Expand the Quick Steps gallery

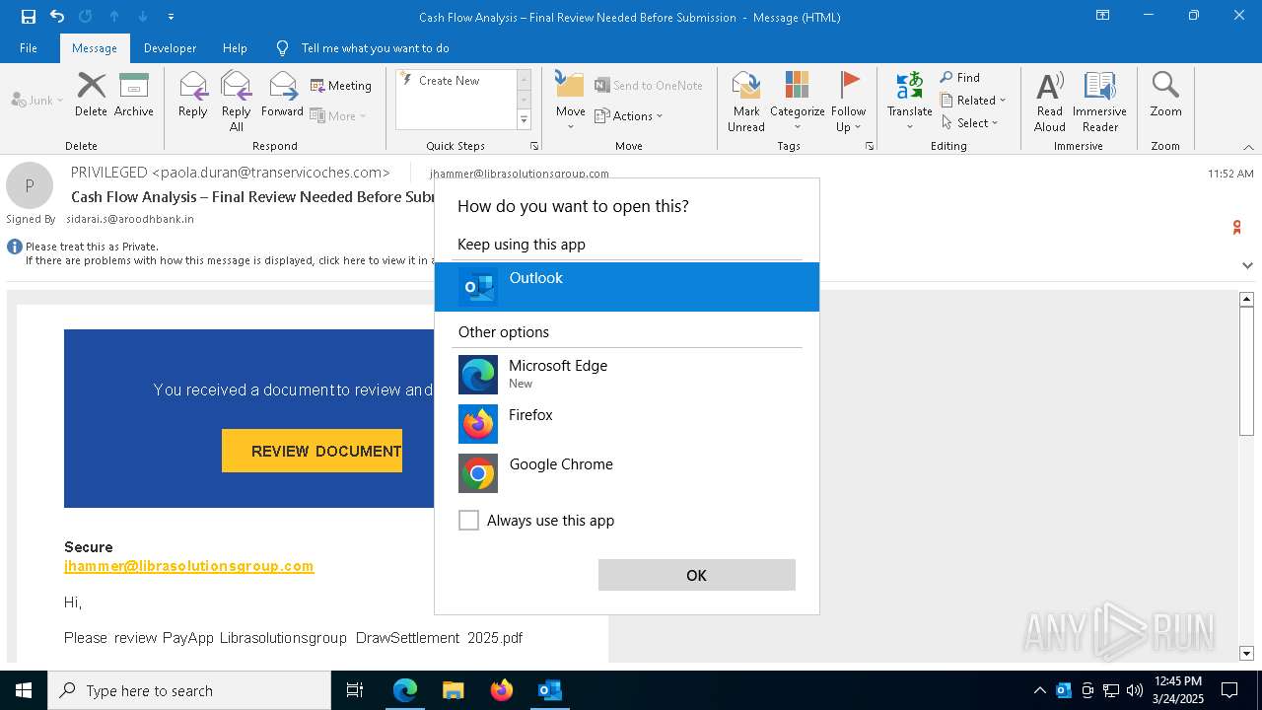pos(524,119)
